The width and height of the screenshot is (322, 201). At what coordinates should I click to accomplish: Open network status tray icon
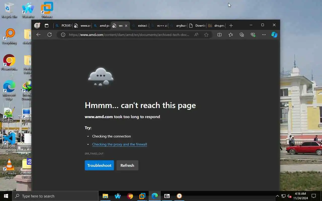pos(284,196)
